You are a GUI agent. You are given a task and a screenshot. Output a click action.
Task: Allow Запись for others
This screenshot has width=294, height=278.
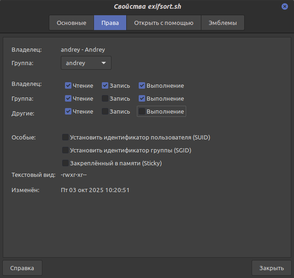coord(105,111)
